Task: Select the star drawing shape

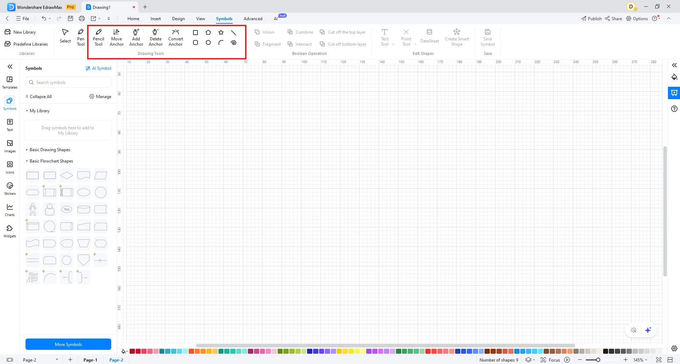Action: tap(221, 33)
